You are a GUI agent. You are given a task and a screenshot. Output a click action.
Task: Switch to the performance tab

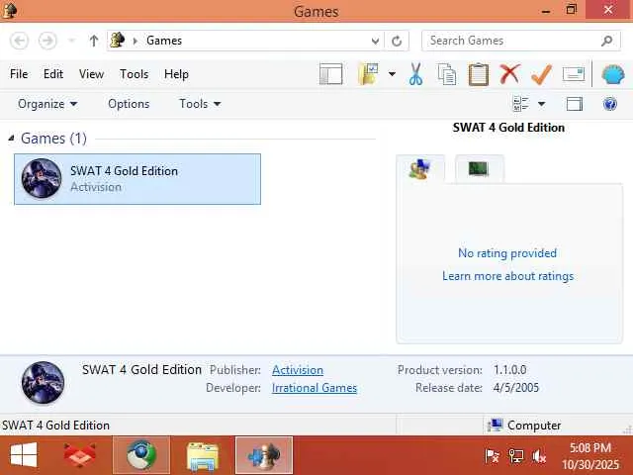479,169
